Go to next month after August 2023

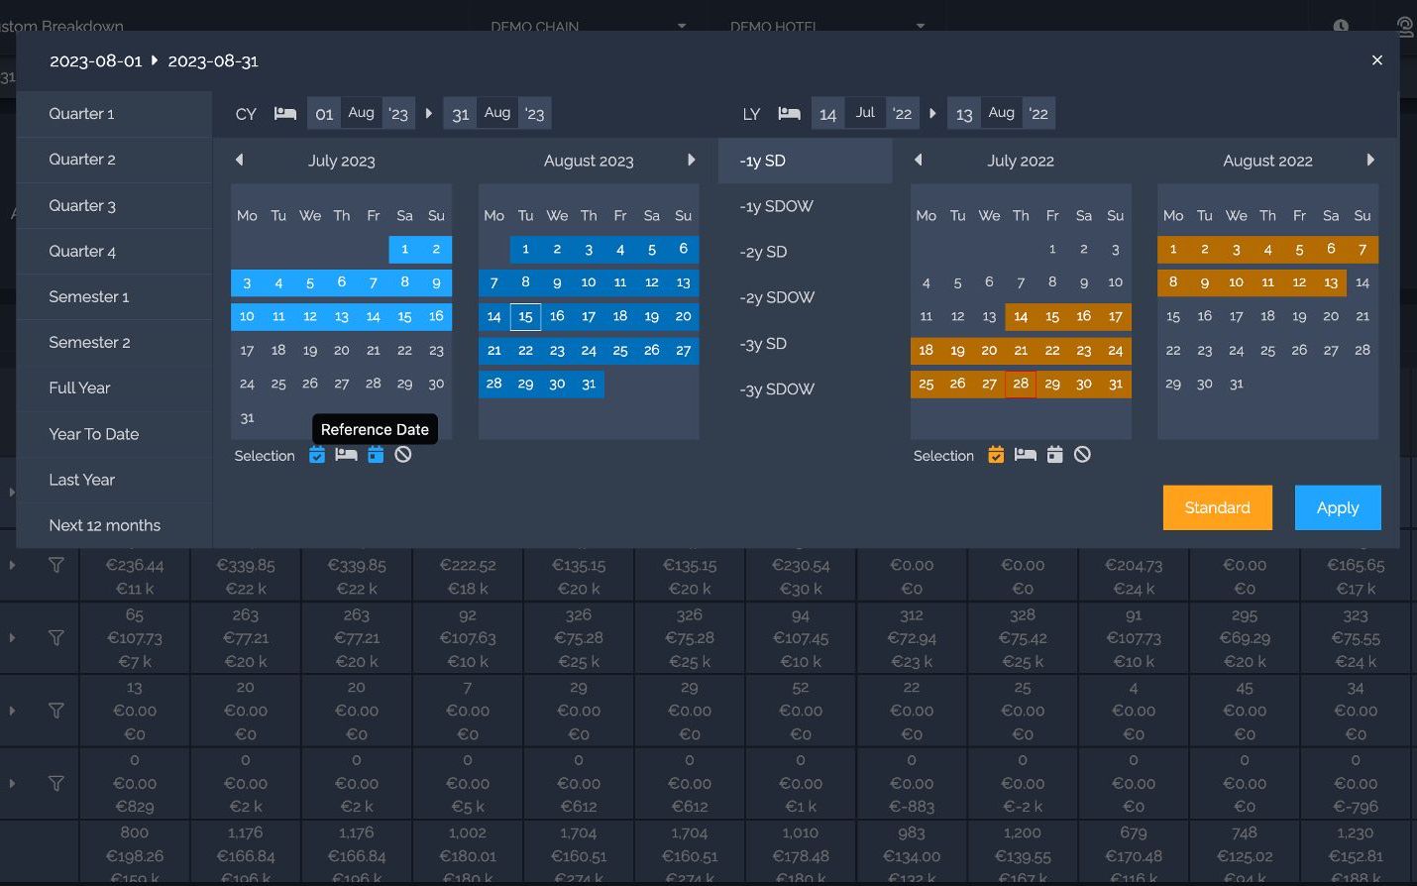[x=691, y=160]
